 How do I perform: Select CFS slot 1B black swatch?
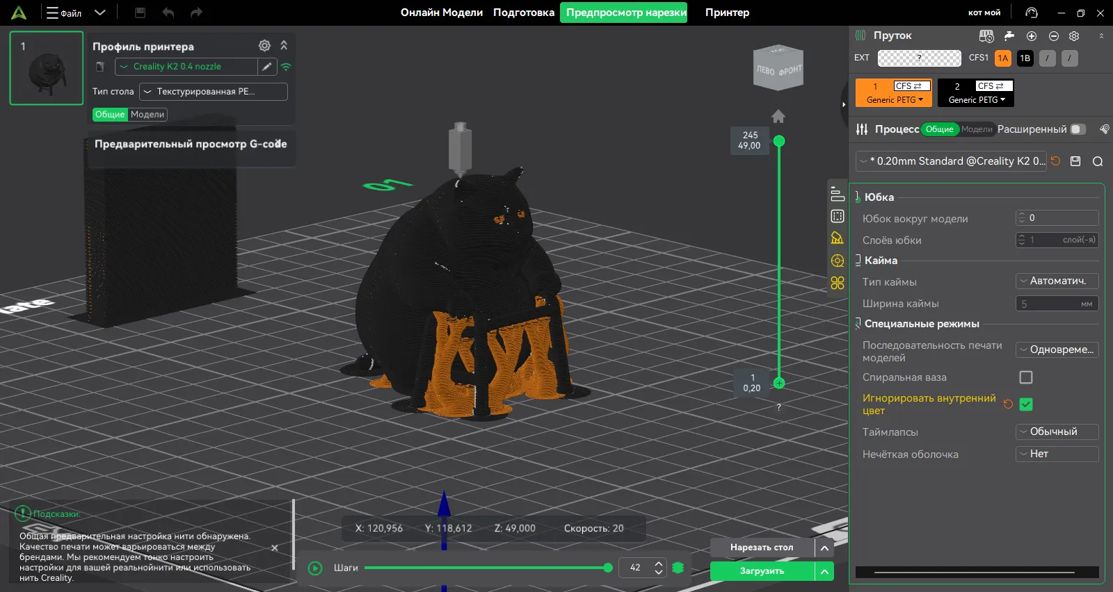pos(1025,58)
